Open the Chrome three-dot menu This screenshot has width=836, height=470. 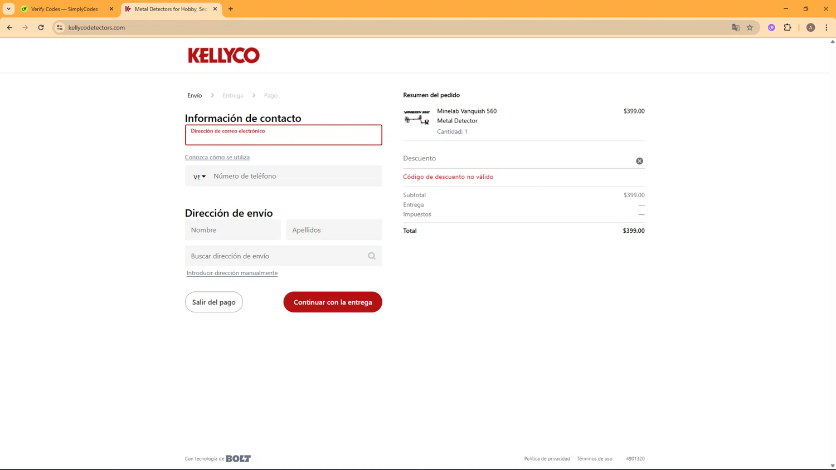(827, 27)
